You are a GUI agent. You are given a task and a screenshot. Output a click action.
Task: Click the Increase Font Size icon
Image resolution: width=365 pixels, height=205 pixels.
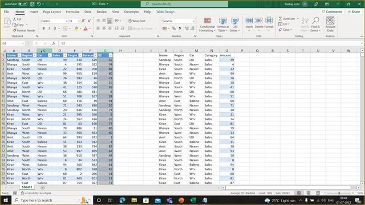83,21
